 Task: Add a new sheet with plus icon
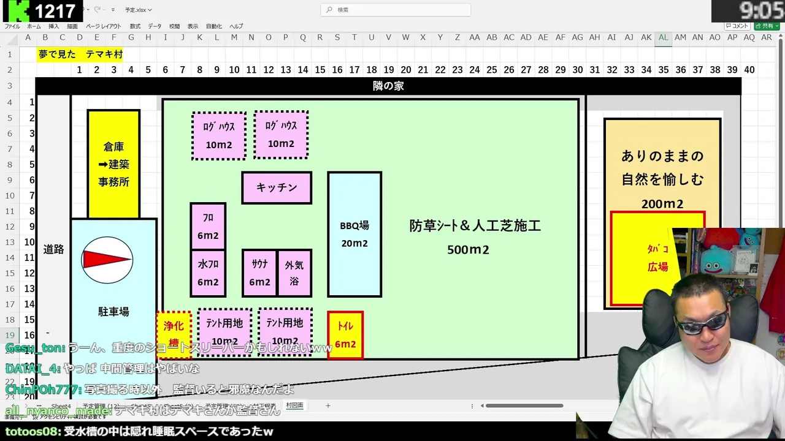coord(328,405)
